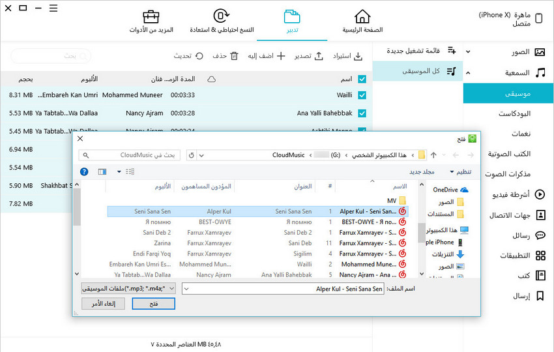Viewport: 554px width, 352px height.
Task: Click the file list scroll down arrow
Action: [x=77, y=274]
